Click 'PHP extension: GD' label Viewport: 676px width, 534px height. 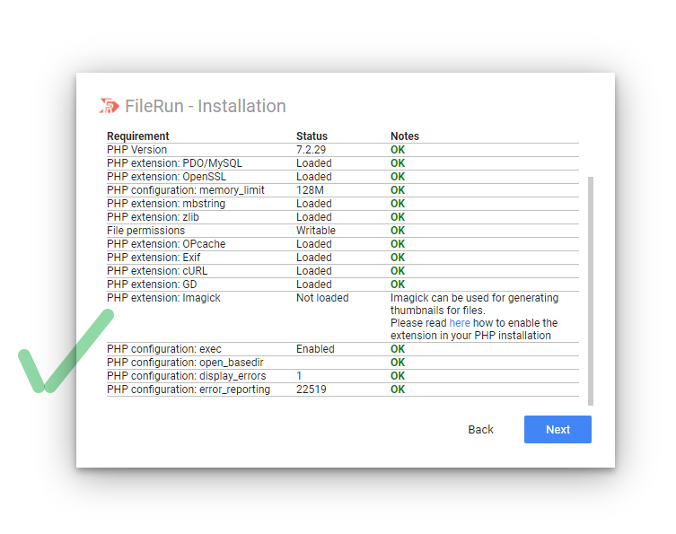pos(152,285)
